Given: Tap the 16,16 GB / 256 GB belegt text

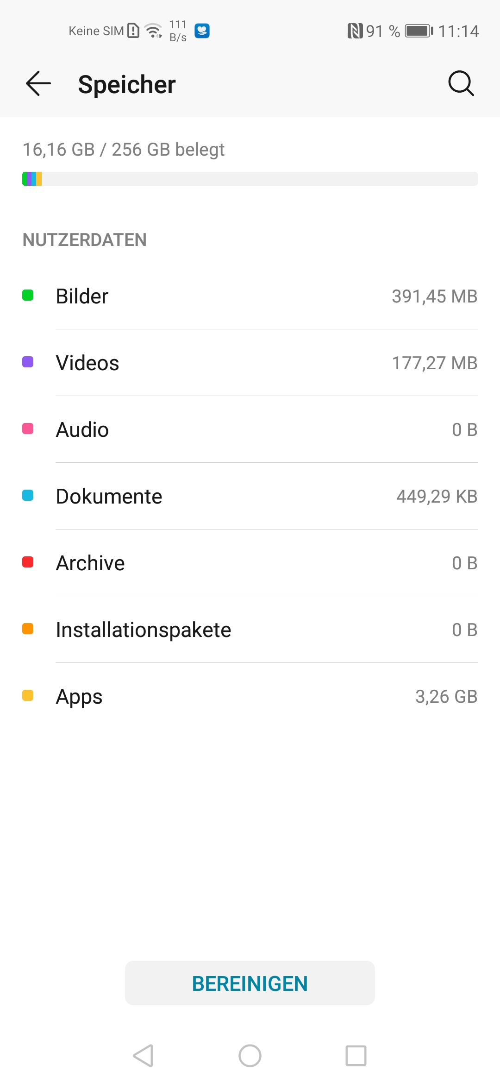Looking at the screenshot, I should point(124,150).
